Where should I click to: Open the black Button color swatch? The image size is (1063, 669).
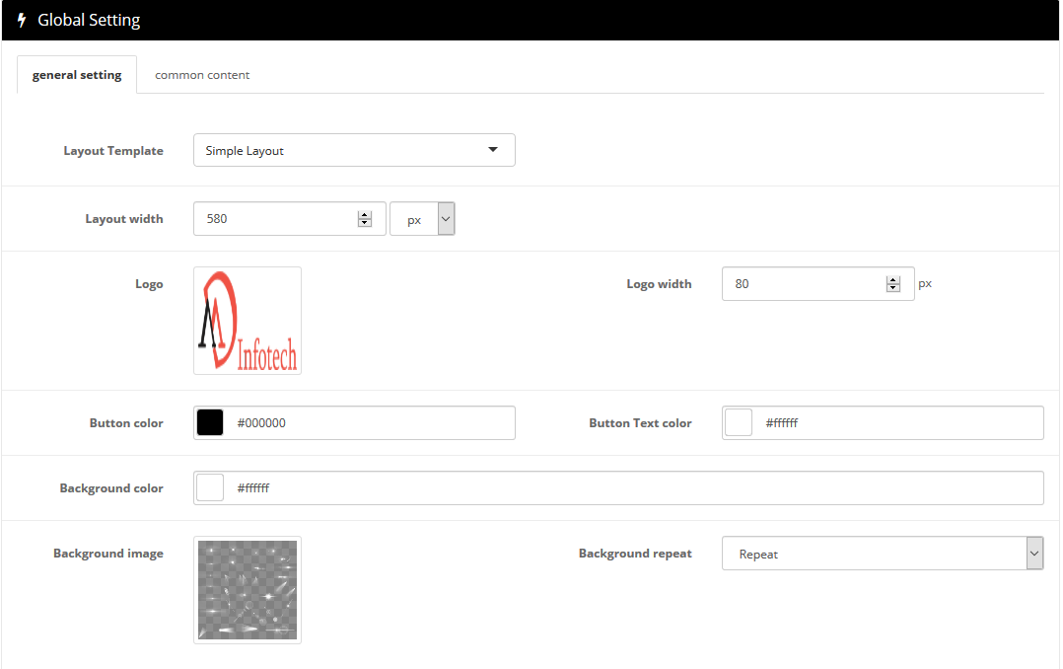tap(210, 422)
